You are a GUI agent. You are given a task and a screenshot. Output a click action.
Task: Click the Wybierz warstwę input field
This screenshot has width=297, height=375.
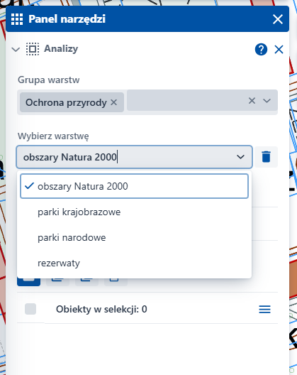coord(134,157)
